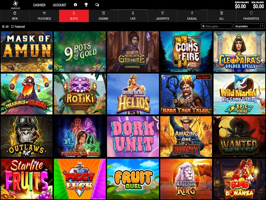Select the Casual games tab
The height and width of the screenshot is (200, 266).
click(x=192, y=16)
